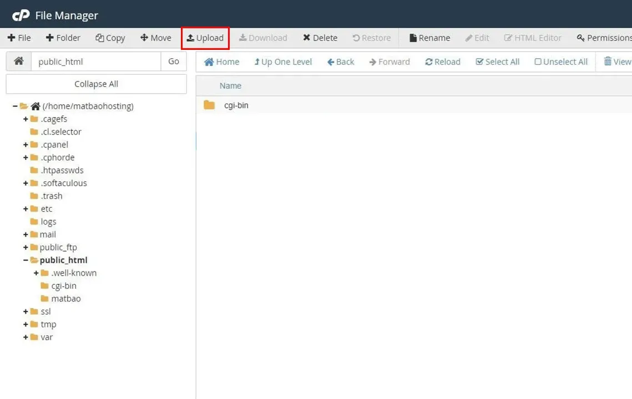Image resolution: width=632 pixels, height=399 pixels.
Task: Sort by the Name column header
Action: 231,86
